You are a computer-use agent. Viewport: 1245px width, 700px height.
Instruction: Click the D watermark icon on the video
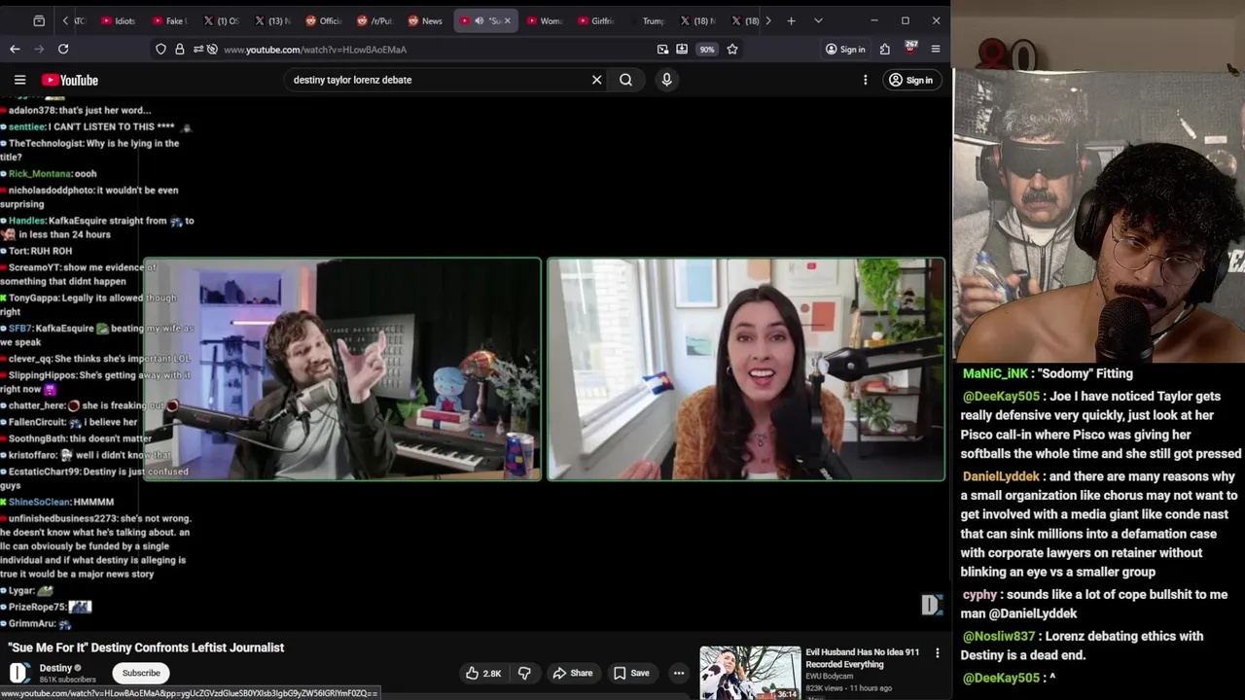pyautogui.click(x=931, y=605)
